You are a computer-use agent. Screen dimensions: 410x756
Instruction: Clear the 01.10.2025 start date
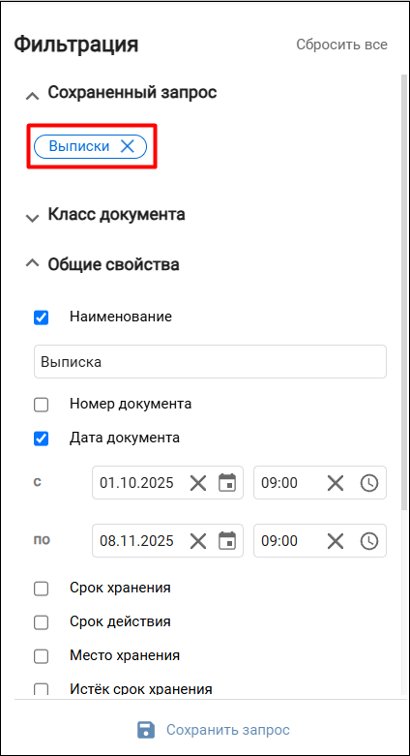pos(198,483)
